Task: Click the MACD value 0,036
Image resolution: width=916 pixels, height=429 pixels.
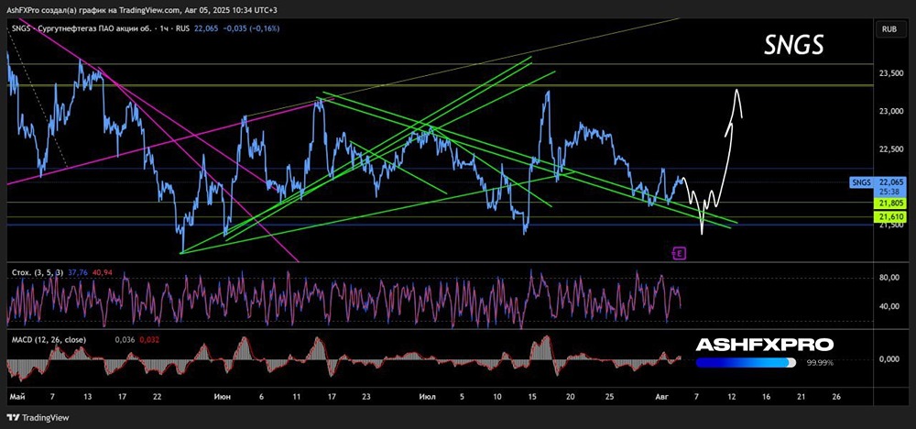Action: (124, 339)
